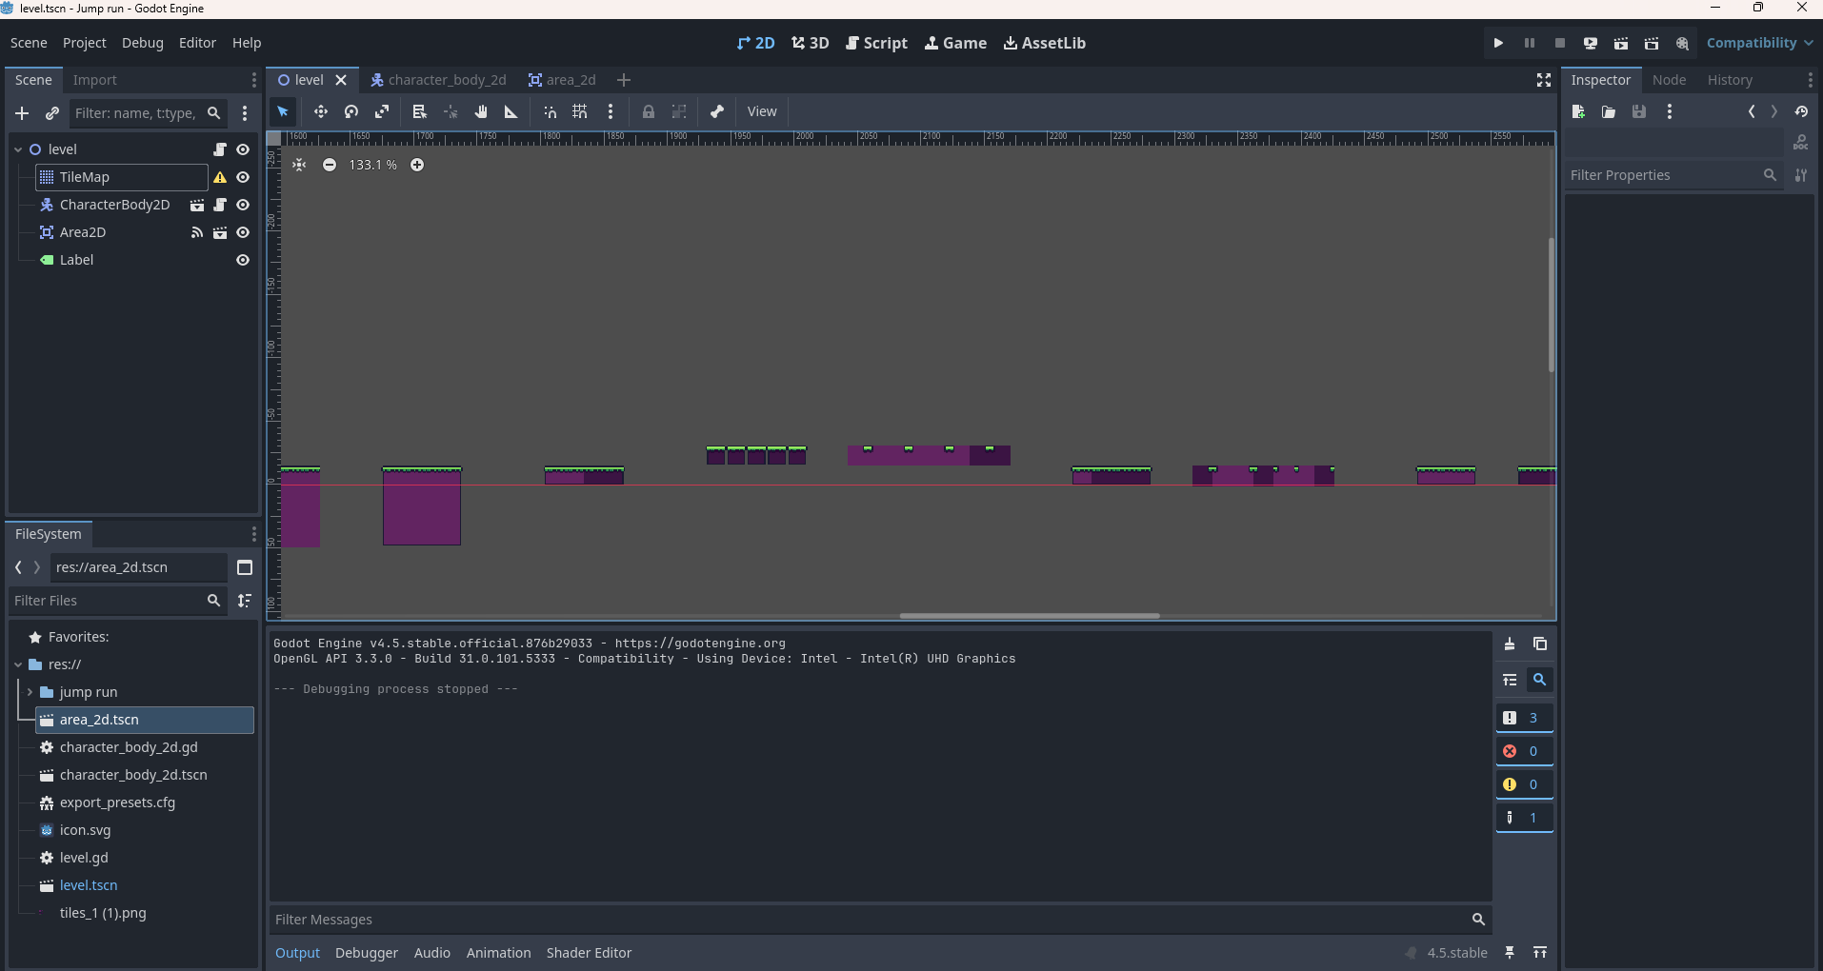Hide the Label node
Viewport: 1823px width, 971px height.
click(243, 260)
